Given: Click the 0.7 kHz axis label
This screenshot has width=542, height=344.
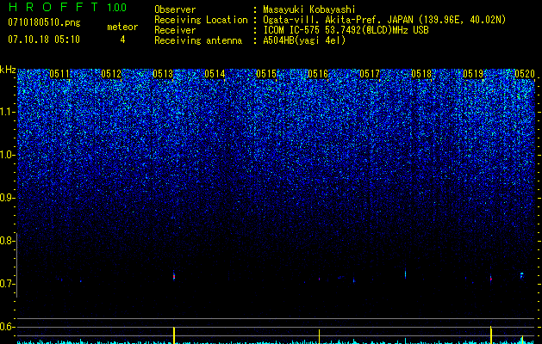Looking at the screenshot, I should pos(6,284).
